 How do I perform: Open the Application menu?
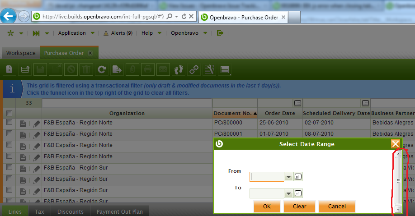(72, 33)
